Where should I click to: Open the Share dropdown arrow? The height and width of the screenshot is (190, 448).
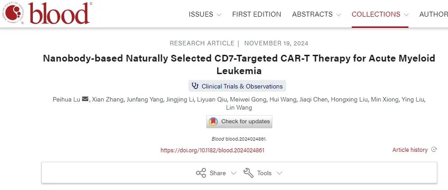click(233, 173)
